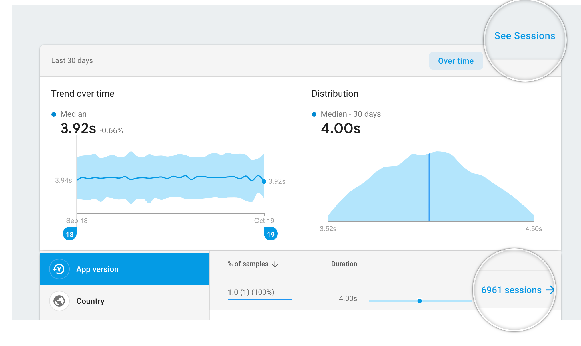Click the Last 30 days label
This screenshot has height=346, width=581.
(72, 60)
